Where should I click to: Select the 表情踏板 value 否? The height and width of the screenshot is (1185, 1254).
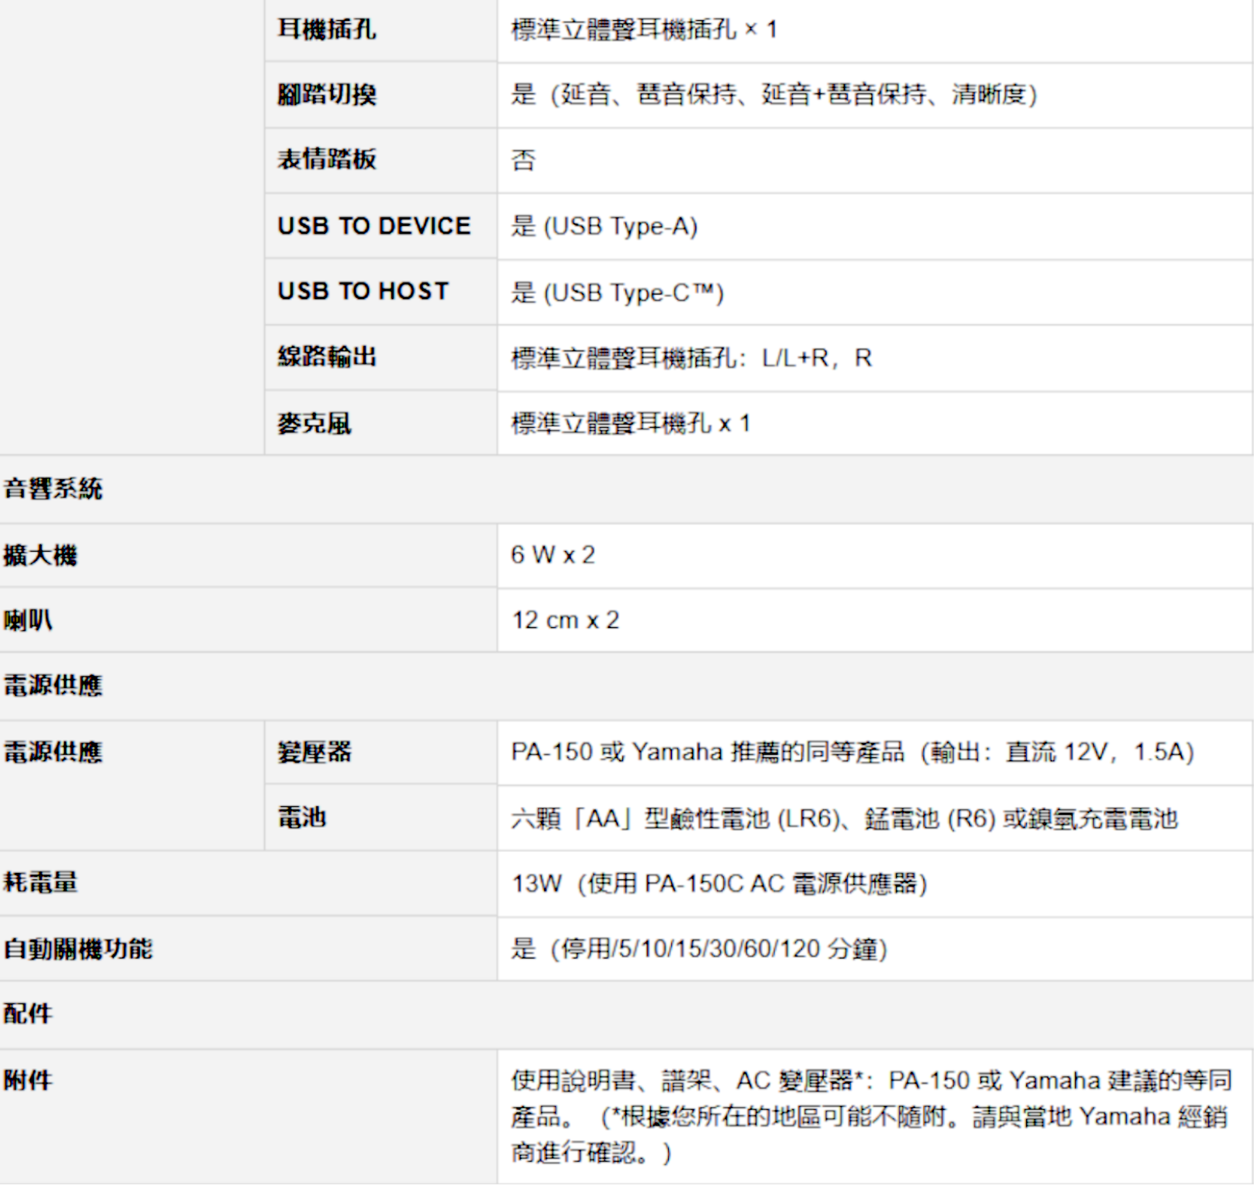click(523, 160)
